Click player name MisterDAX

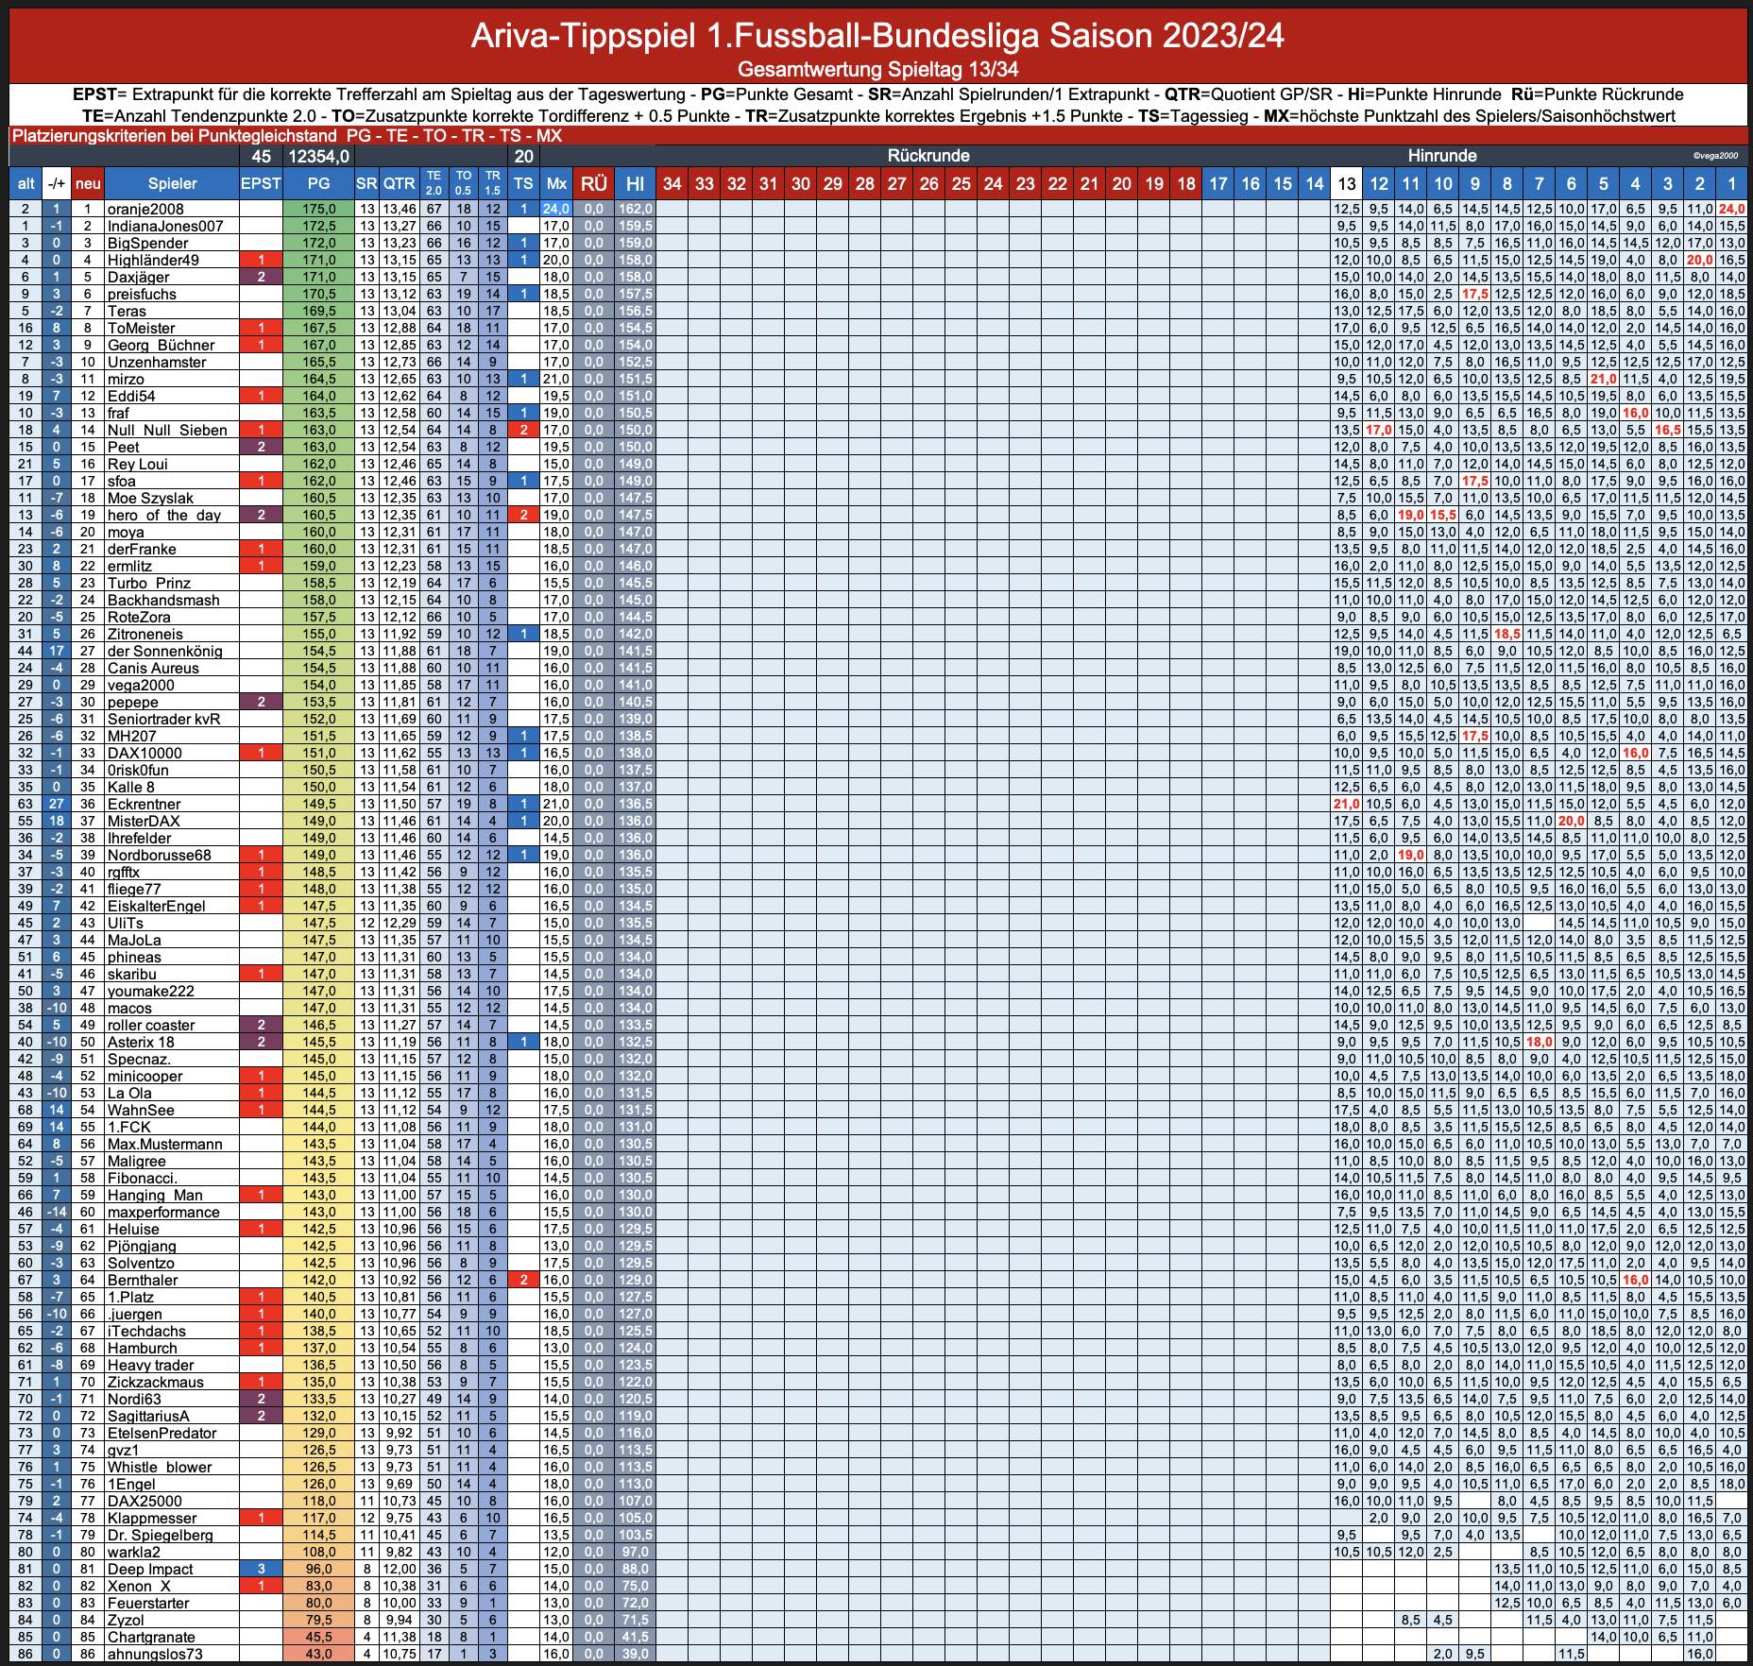coord(144,821)
